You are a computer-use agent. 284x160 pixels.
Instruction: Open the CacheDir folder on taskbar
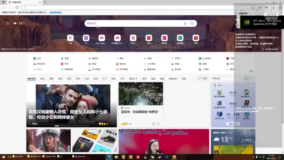[18, 156]
